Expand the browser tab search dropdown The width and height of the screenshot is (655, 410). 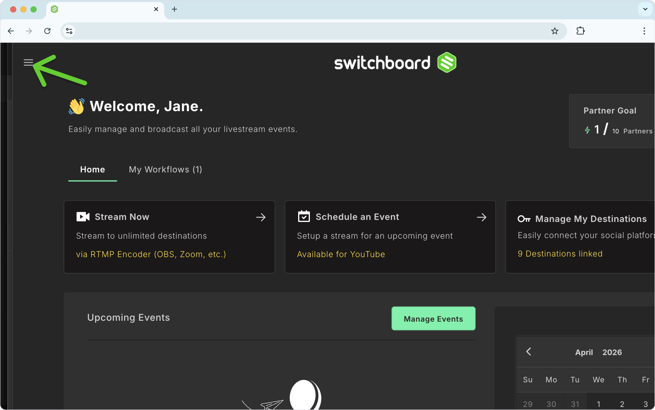(645, 9)
